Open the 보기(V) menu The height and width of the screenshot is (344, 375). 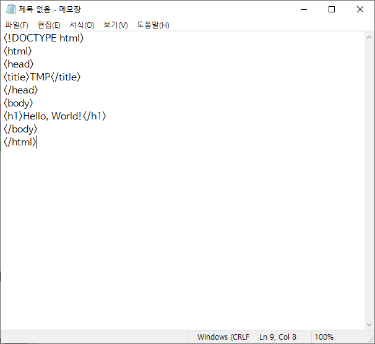(x=116, y=25)
